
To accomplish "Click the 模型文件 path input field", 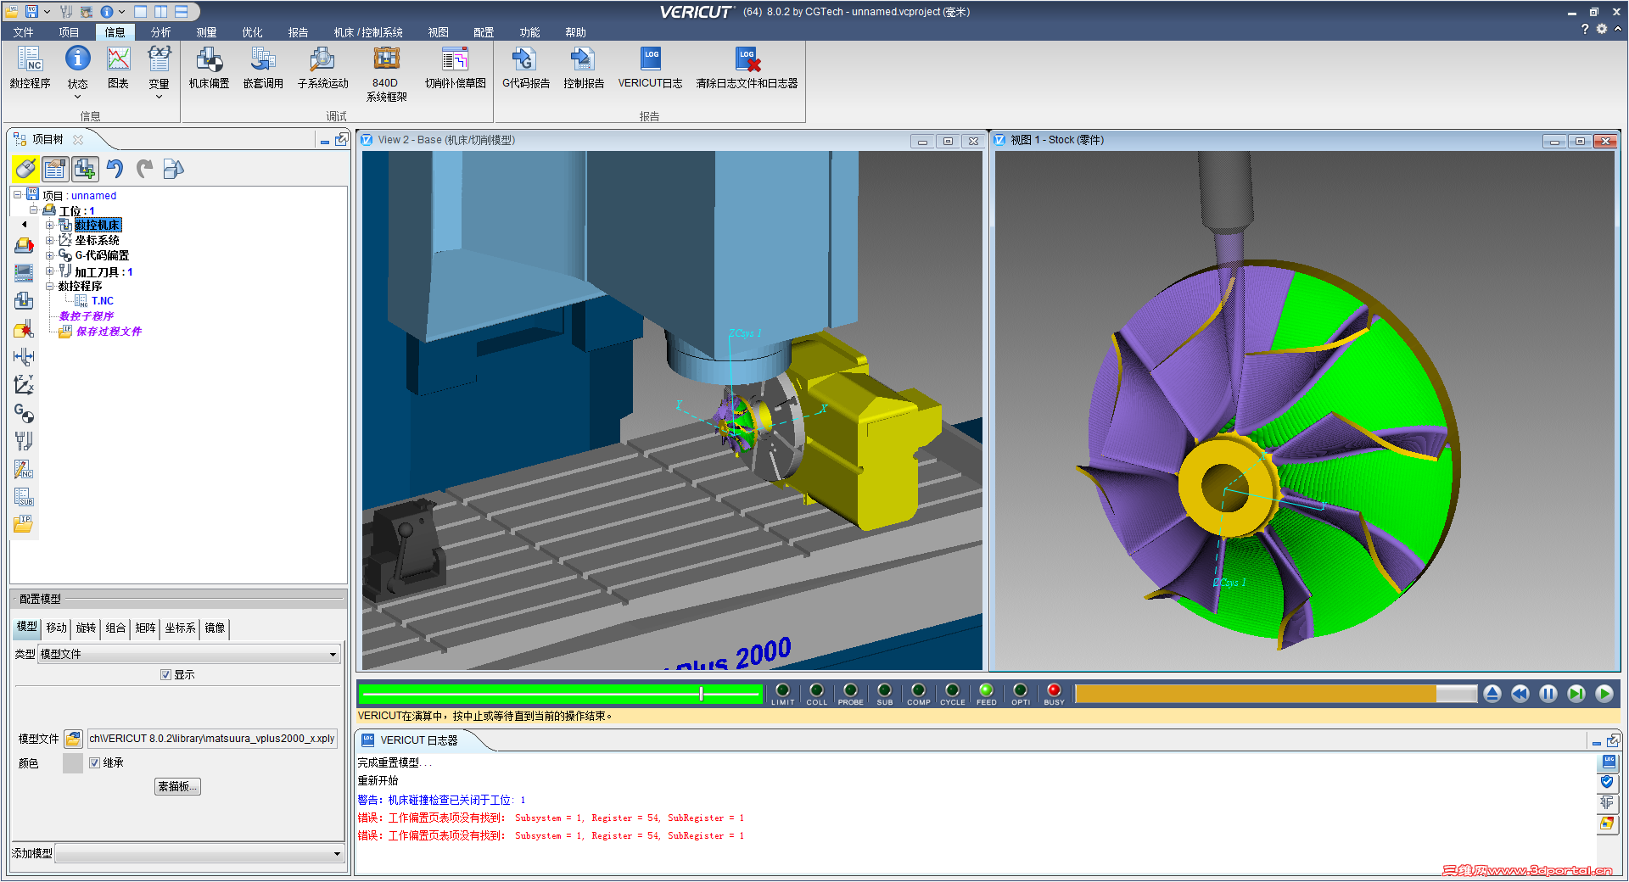I will tap(212, 739).
